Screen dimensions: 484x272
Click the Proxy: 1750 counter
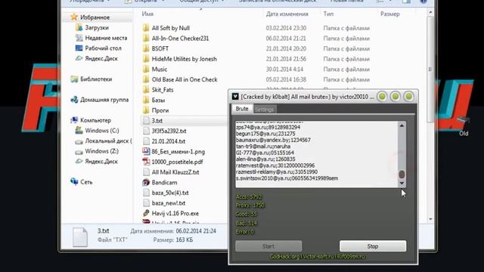coord(250,206)
